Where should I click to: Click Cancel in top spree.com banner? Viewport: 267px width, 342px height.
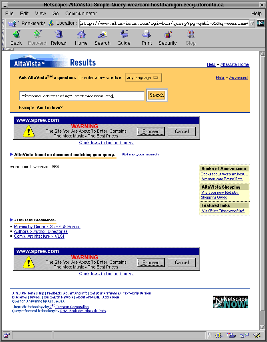coord(182,131)
